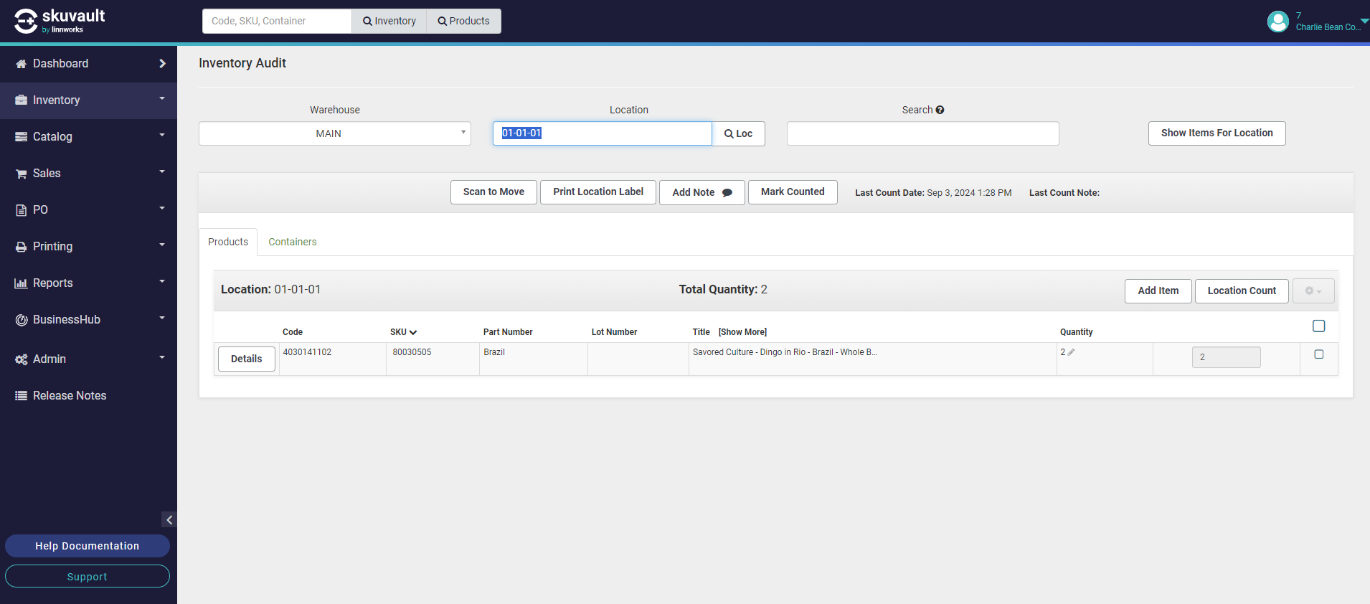1370x604 pixels.
Task: Click the Quantity column header
Action: (x=1077, y=332)
